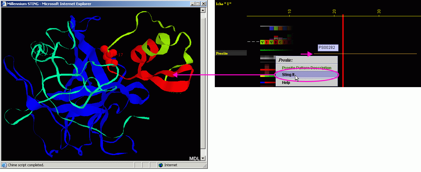Click the Internet Explorer page icon in status bar
421x172 pixels.
pyautogui.click(x=4, y=165)
